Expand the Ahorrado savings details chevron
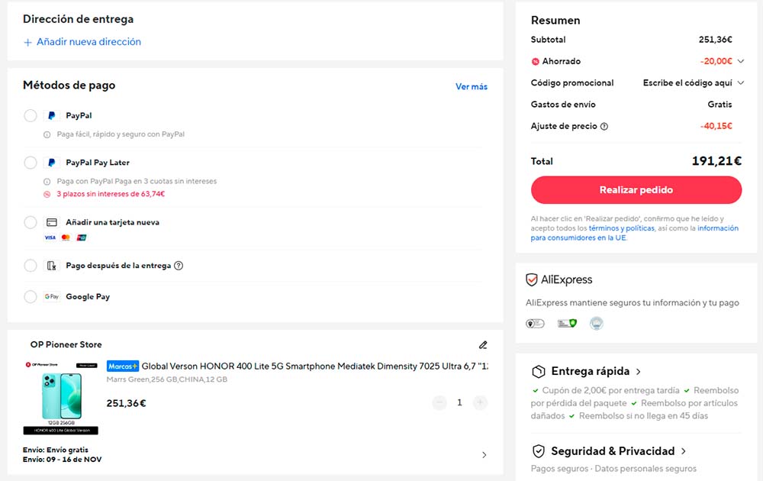 click(740, 61)
